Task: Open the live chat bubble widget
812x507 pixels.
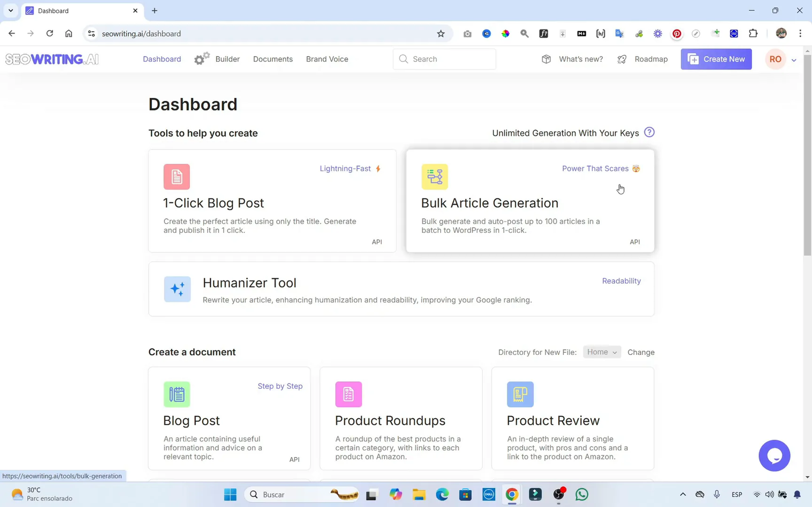Action: click(x=774, y=455)
